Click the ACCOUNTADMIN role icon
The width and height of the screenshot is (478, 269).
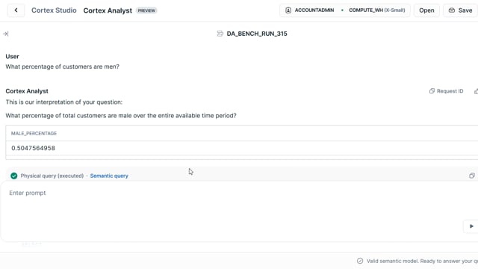point(288,10)
